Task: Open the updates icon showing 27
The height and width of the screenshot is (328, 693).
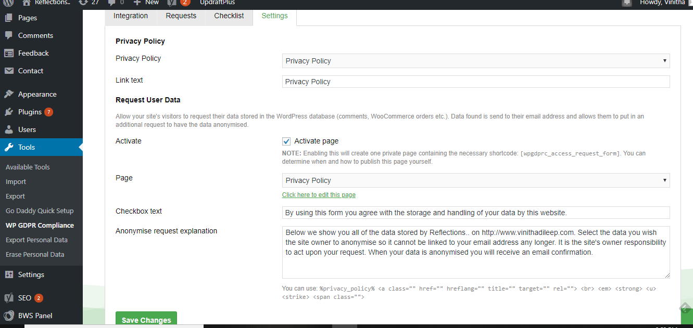Action: coord(83,2)
